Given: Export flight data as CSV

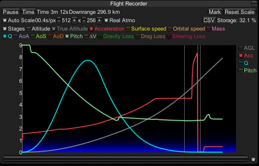Looking at the screenshot, I should point(209,20).
